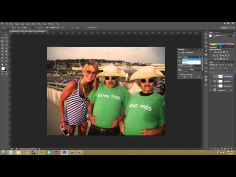Open the layer blend mode dropdown

[216, 68]
